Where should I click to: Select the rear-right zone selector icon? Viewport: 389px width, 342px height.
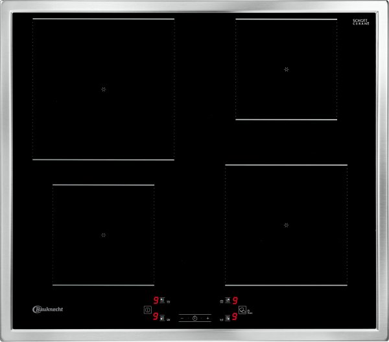point(228,301)
